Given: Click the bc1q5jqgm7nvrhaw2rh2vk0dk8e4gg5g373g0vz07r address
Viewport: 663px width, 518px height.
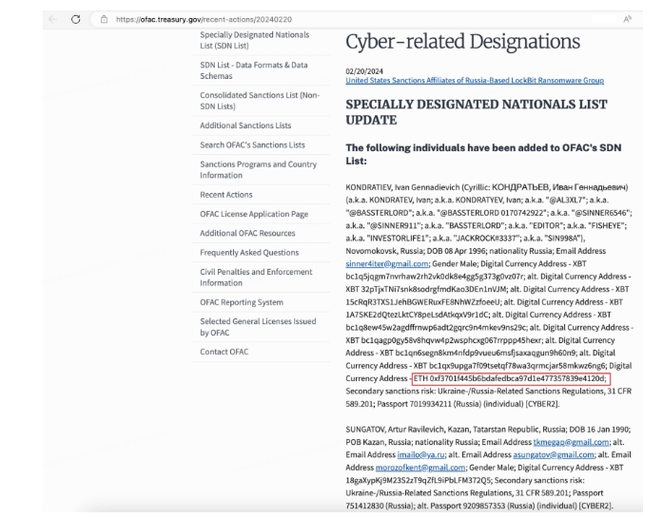Looking at the screenshot, I should point(435,277).
